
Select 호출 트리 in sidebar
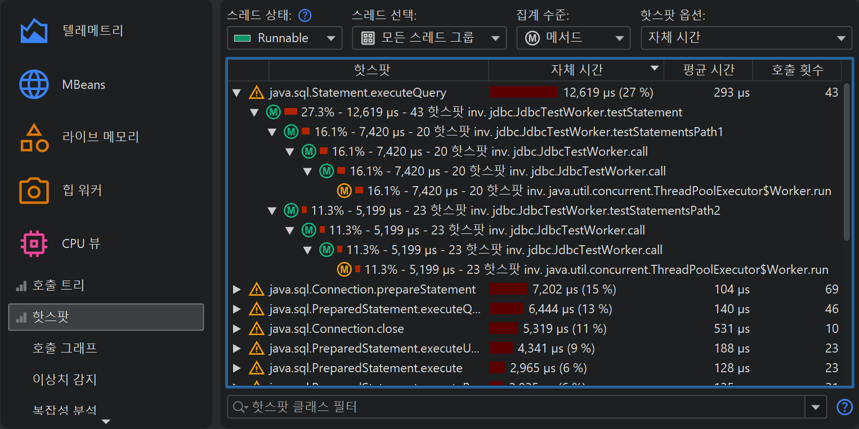(58, 286)
